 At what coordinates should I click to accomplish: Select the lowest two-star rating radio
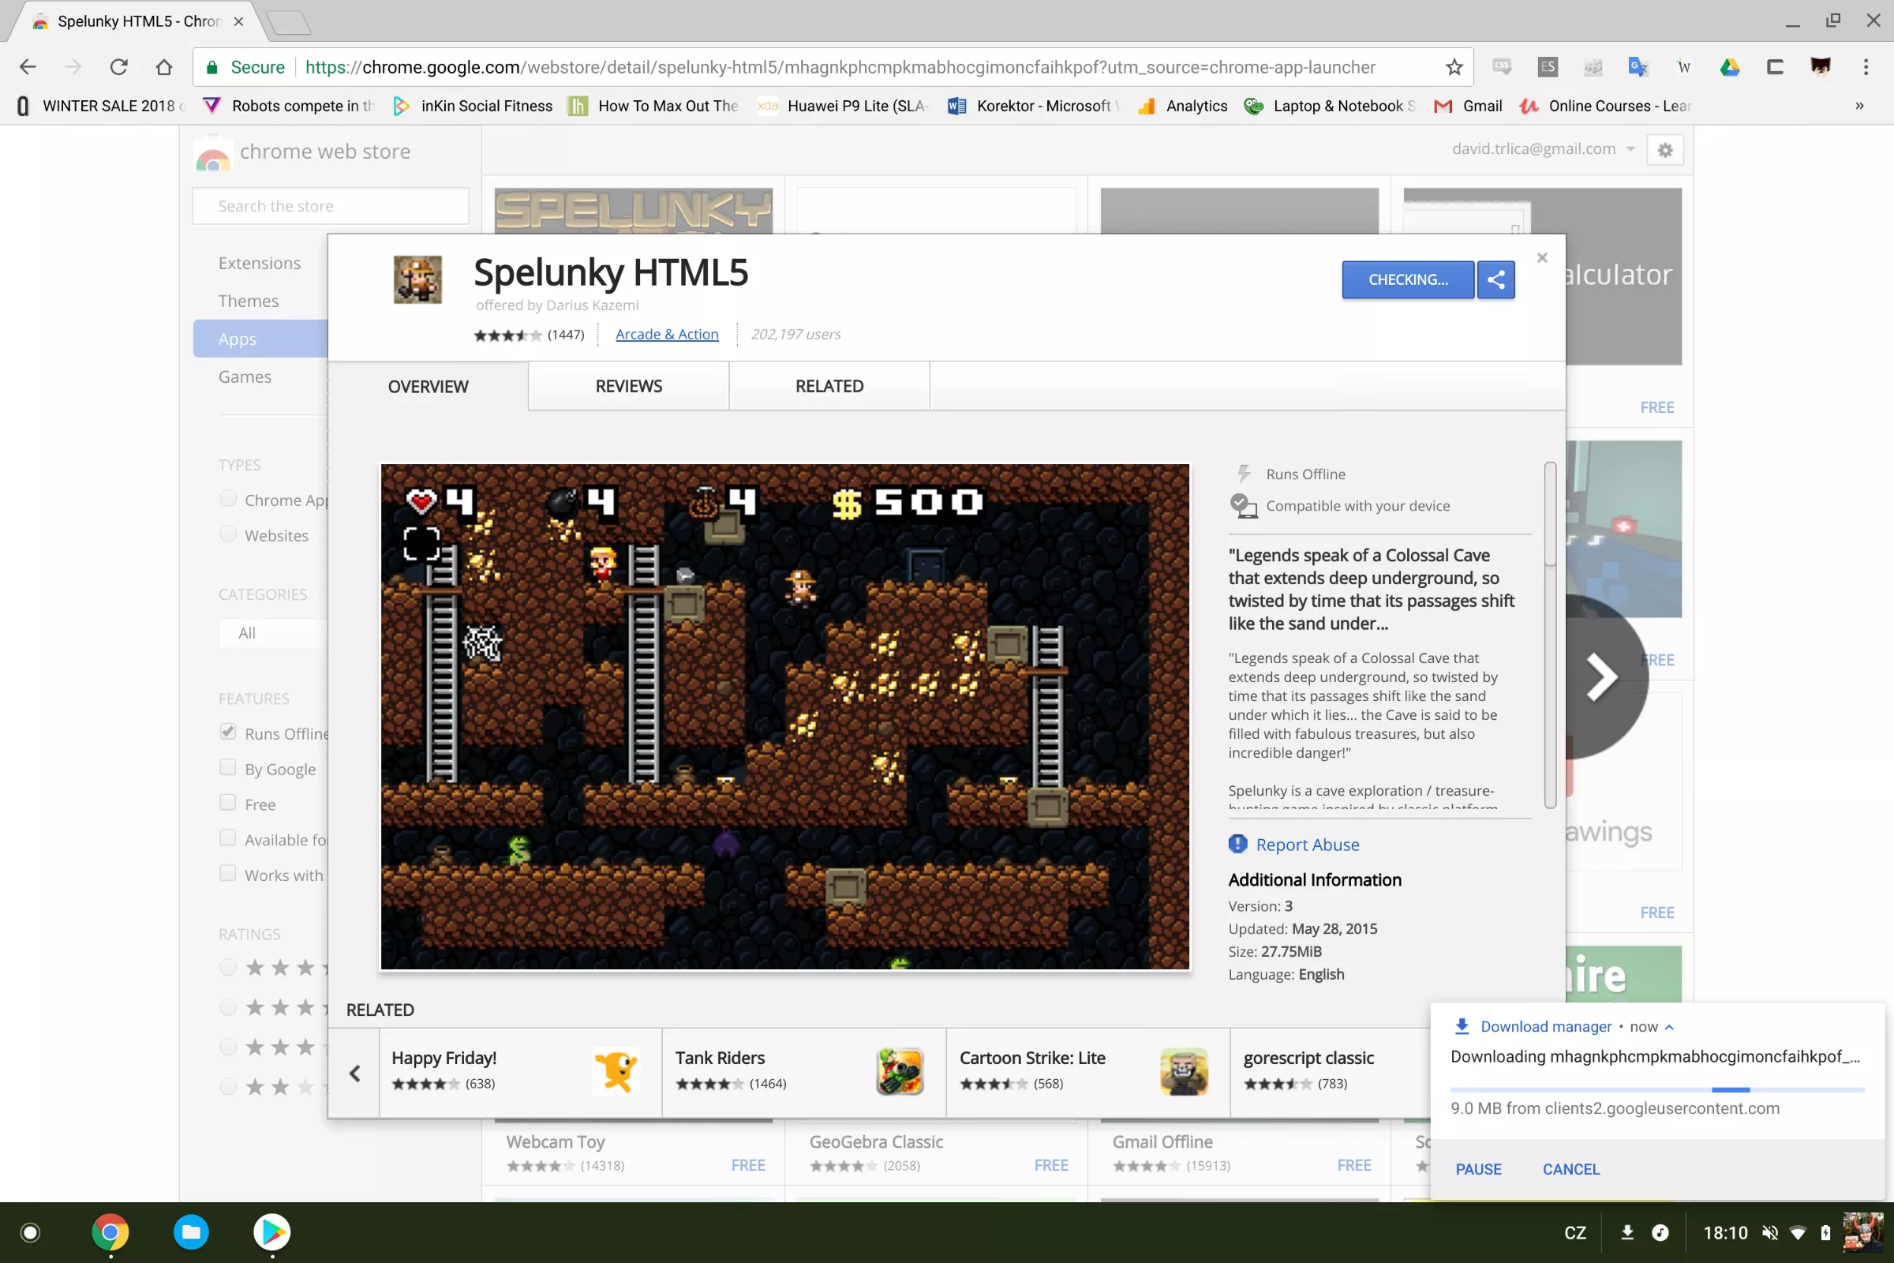pos(228,1087)
